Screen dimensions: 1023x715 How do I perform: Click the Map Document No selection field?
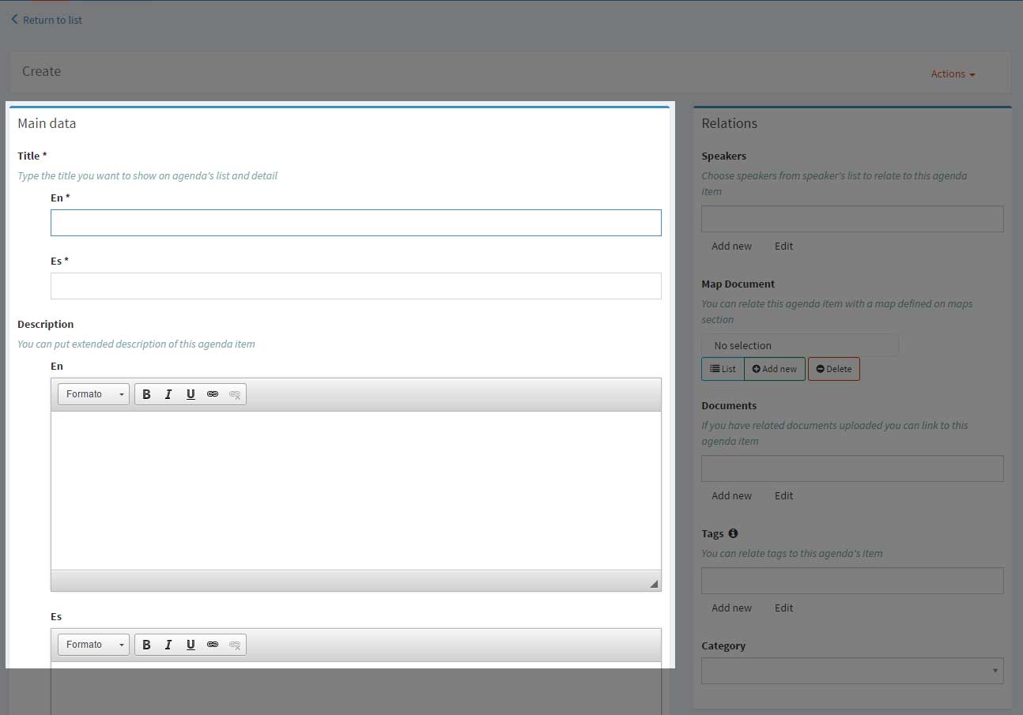click(x=800, y=345)
